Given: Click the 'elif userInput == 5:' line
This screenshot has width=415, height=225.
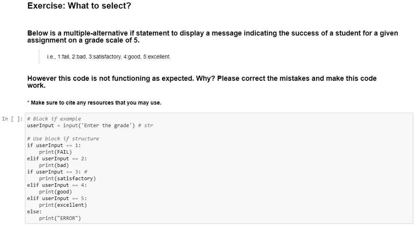Looking at the screenshot, I should pos(57,198).
